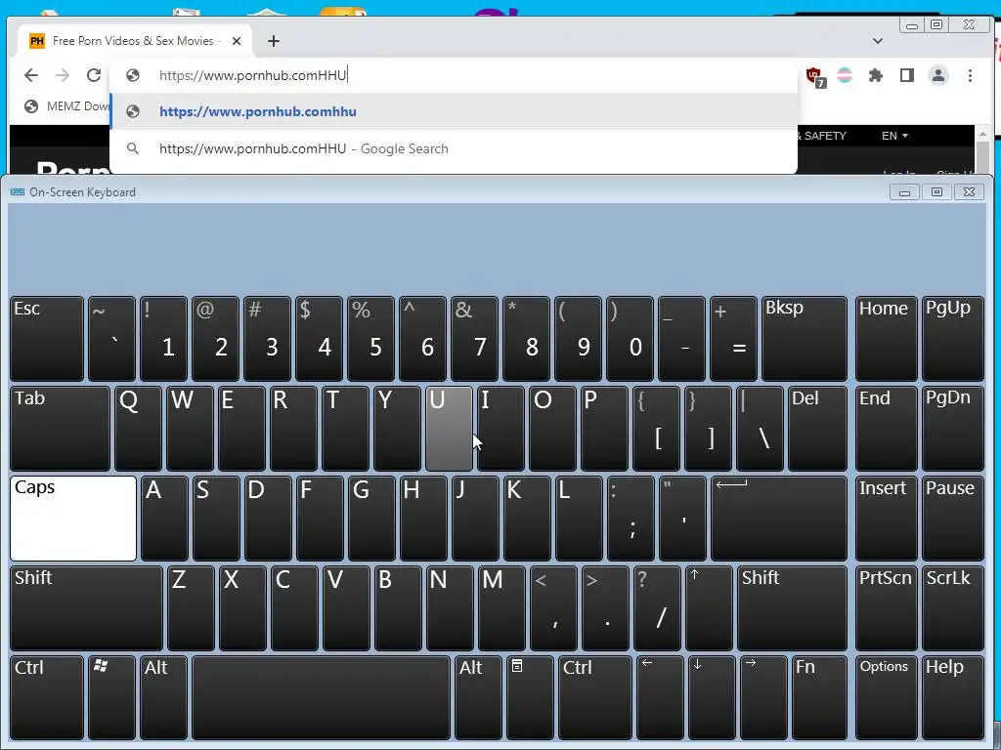Click the left square bracket key
Screen dimensions: 1001x750
[656, 428]
